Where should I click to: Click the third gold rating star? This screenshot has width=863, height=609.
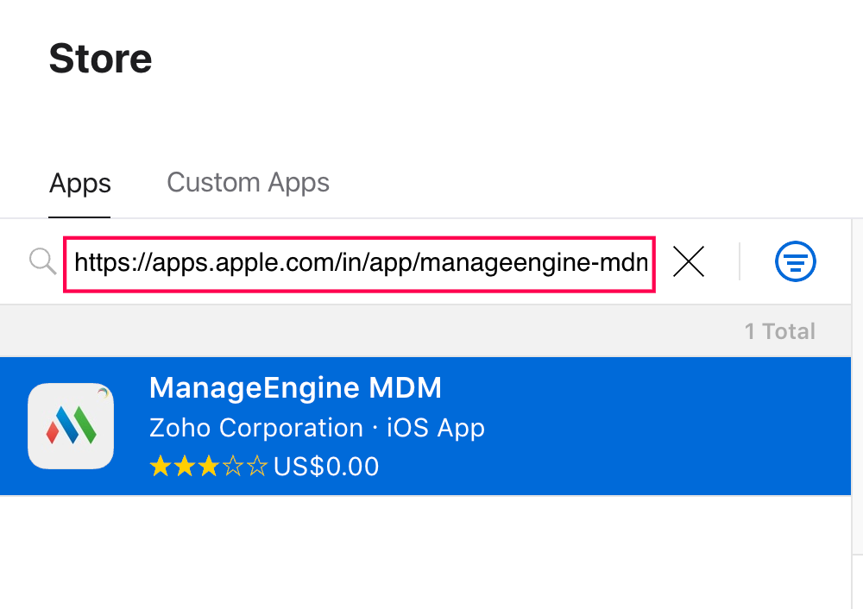pos(209,467)
